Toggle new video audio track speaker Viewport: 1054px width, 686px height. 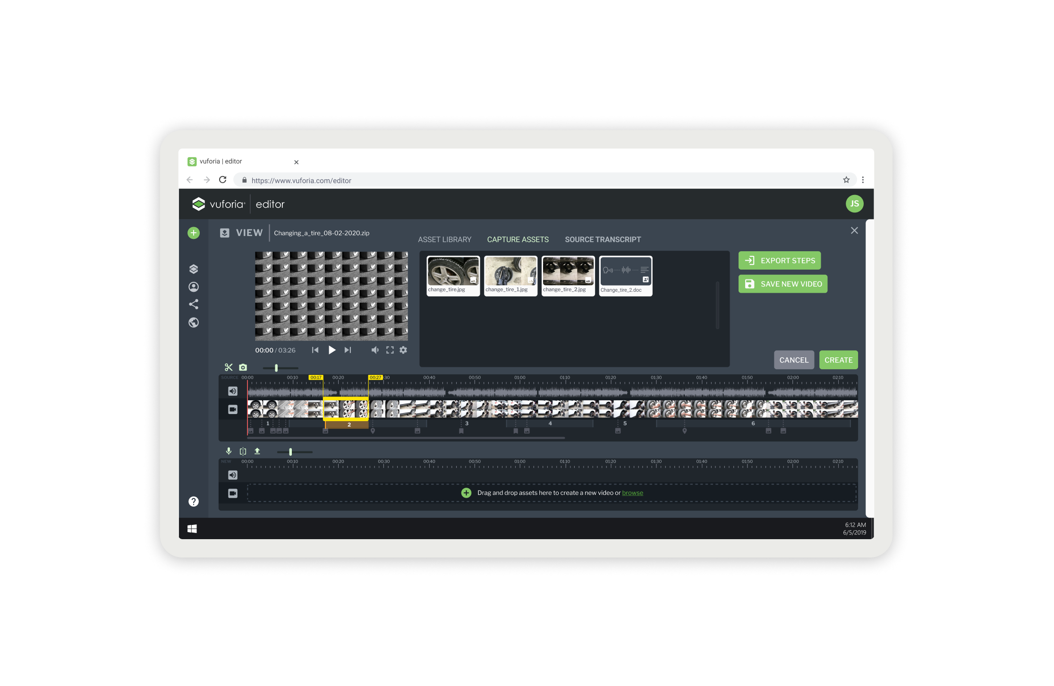coord(233,475)
